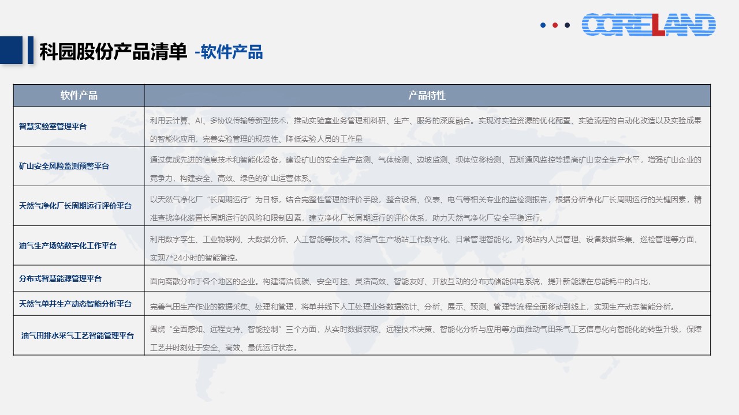Click the 产品特性 column header
This screenshot has width=739, height=415.
point(427,96)
